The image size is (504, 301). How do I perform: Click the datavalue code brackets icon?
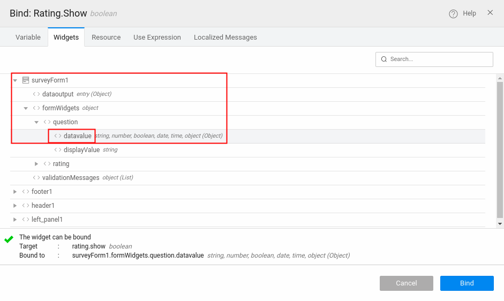tap(58, 136)
